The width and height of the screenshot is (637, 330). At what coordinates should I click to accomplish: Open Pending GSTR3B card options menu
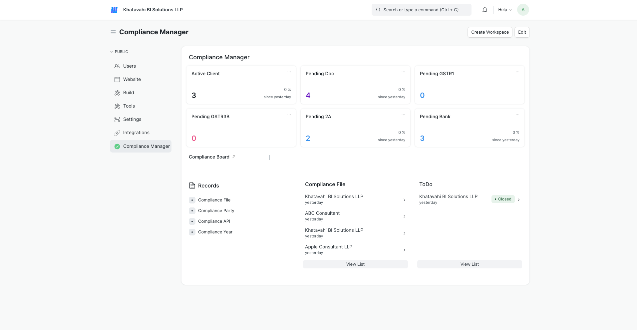tap(289, 115)
